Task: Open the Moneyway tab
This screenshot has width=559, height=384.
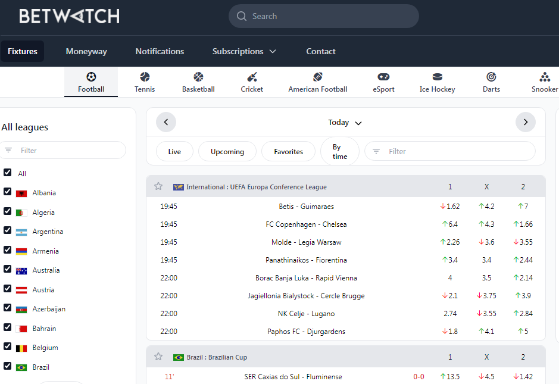Action: click(x=86, y=51)
